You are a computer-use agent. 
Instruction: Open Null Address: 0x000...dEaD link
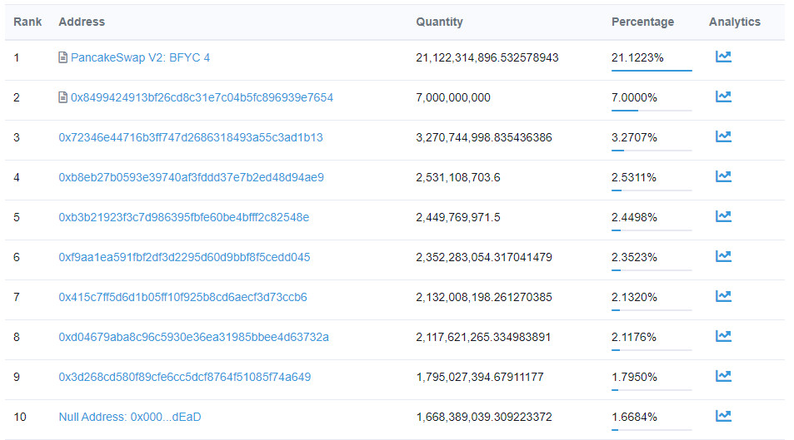coord(130,418)
